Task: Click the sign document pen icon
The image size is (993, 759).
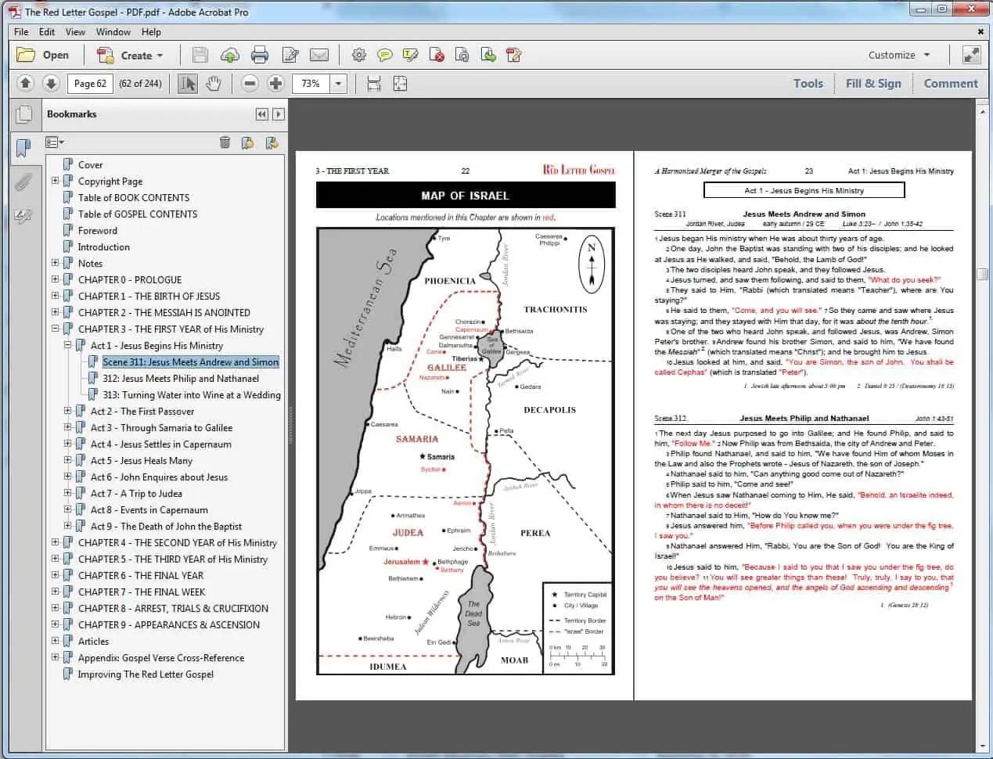Action: (514, 55)
